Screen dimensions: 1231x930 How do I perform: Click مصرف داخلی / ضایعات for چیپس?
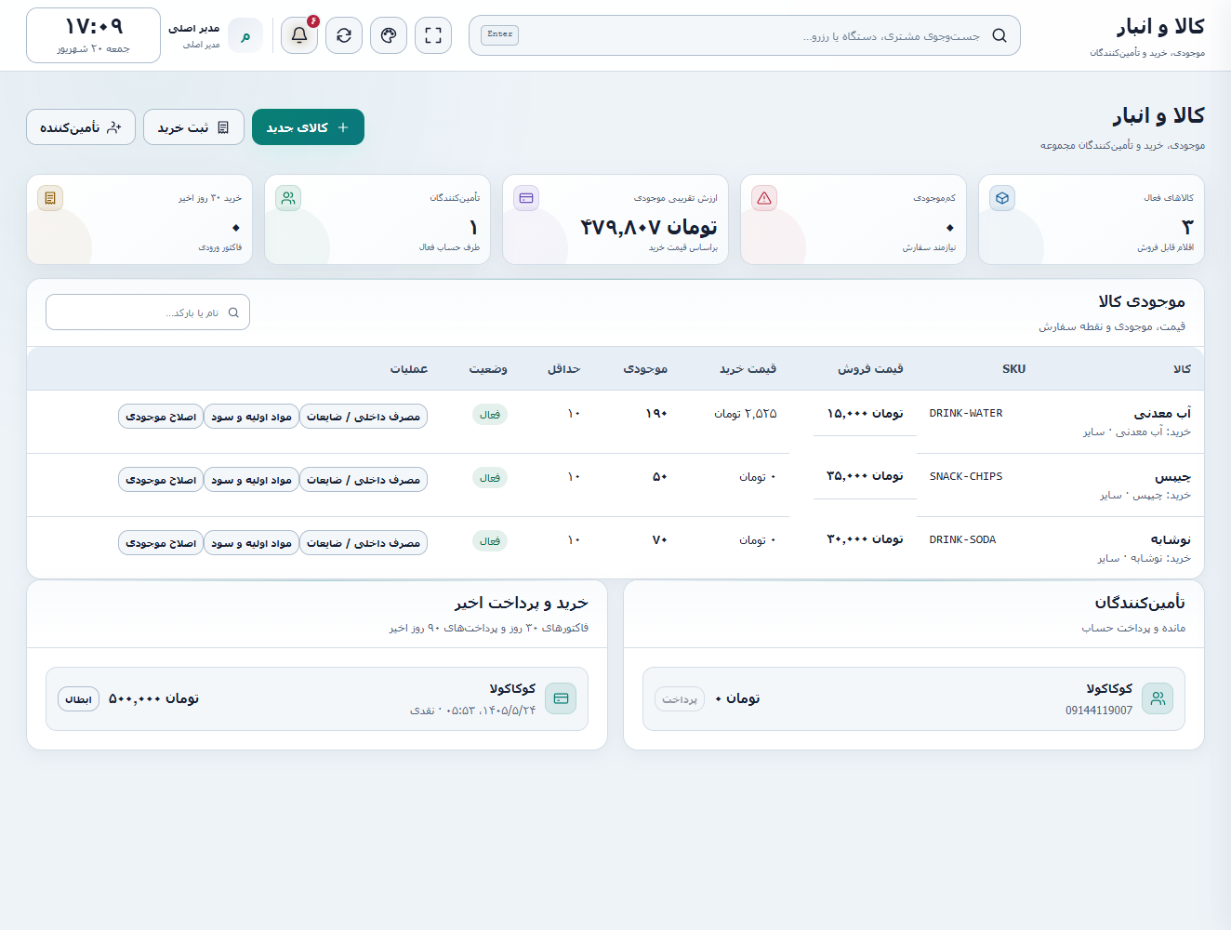[364, 480]
